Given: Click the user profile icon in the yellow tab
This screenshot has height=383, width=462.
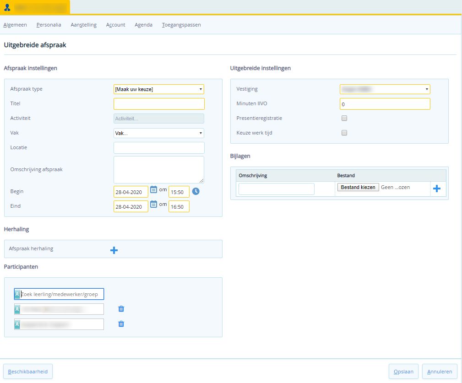Looking at the screenshot, I should [x=7, y=8].
